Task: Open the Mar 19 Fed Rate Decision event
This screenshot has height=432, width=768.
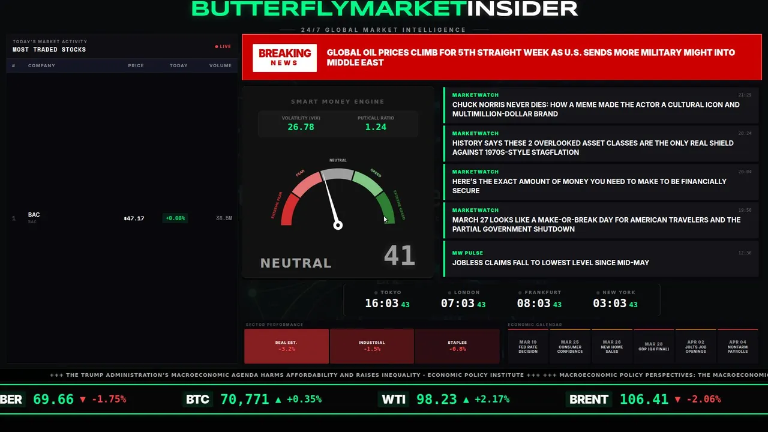Action: (x=528, y=346)
